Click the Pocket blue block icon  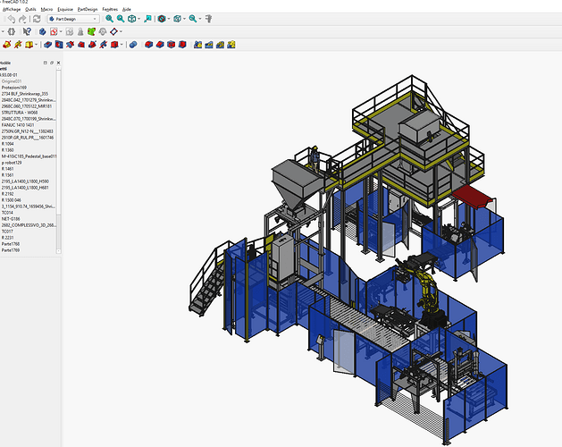[47, 45]
